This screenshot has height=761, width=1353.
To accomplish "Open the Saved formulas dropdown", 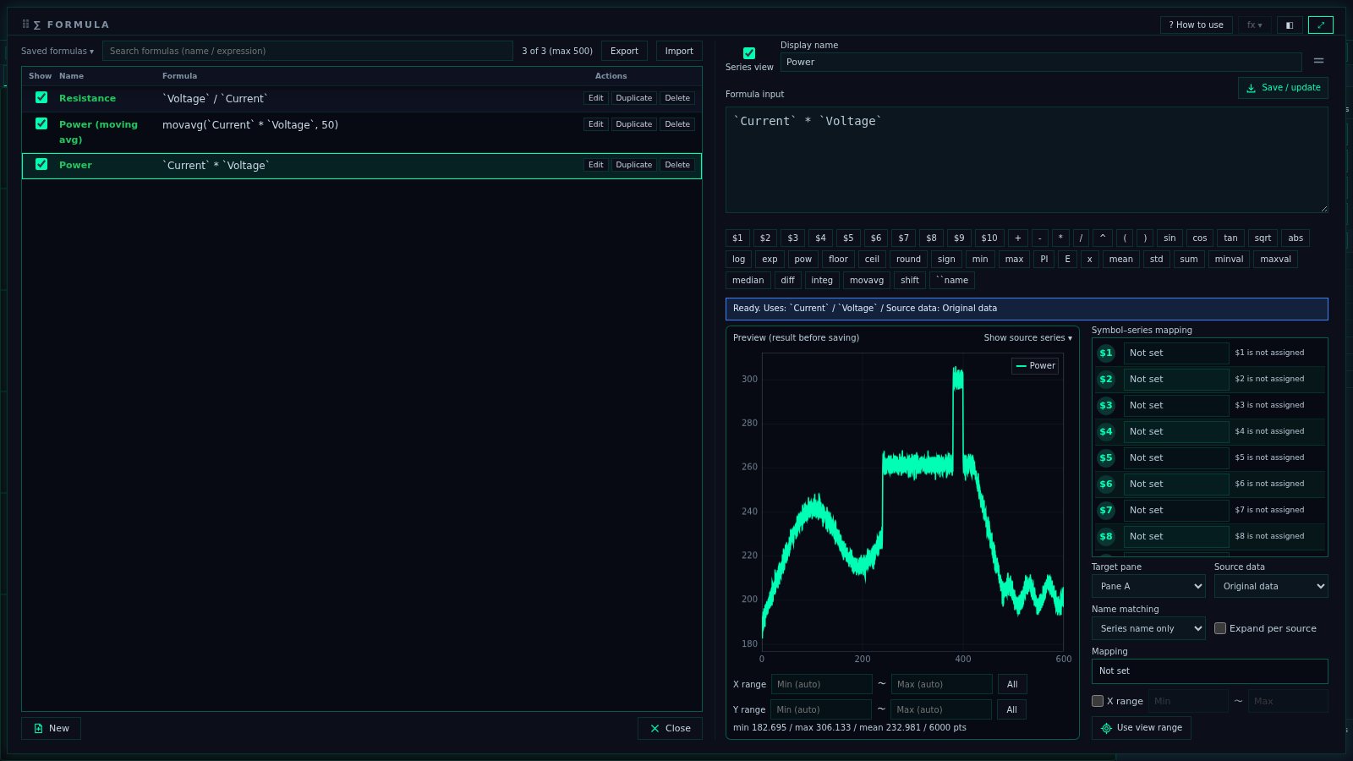I will (58, 52).
